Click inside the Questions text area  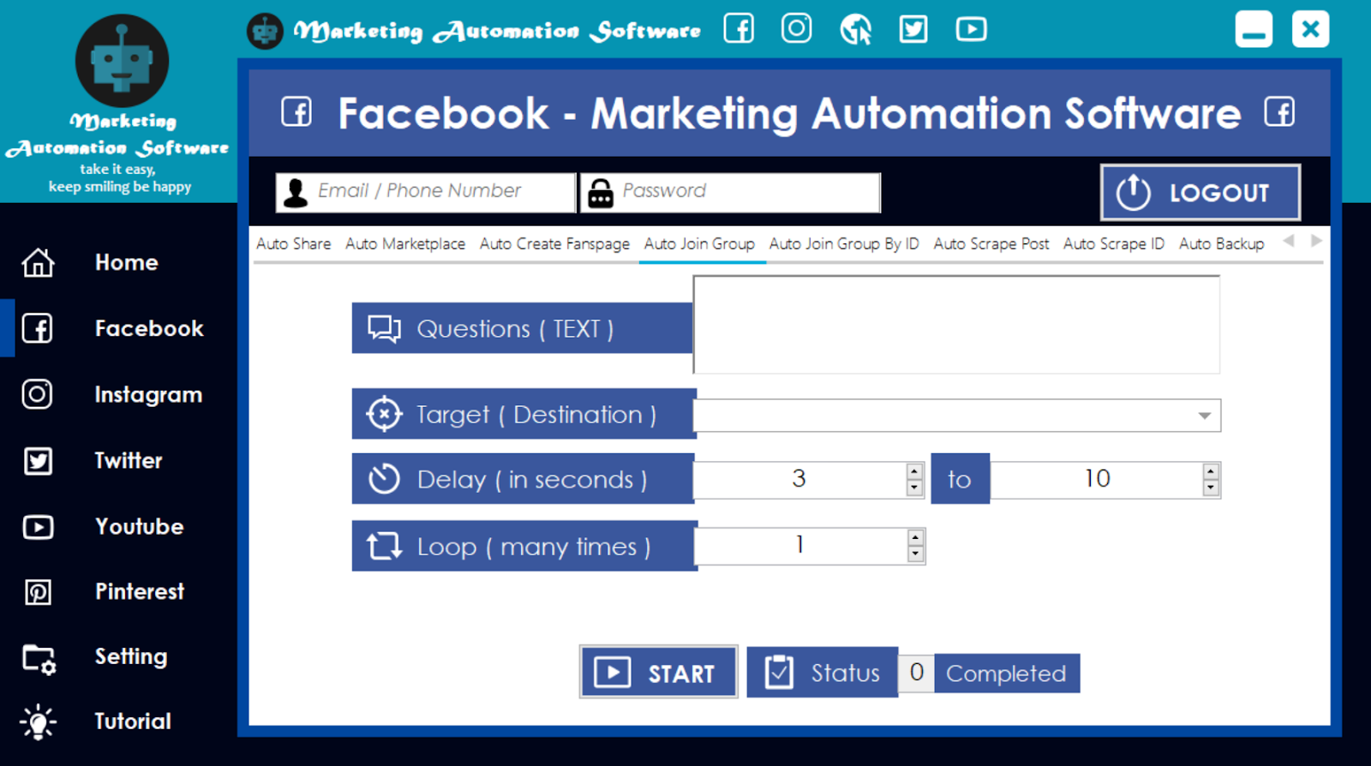[956, 325]
